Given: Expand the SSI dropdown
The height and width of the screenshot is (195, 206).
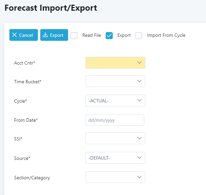Looking at the screenshot, I should [x=115, y=138].
